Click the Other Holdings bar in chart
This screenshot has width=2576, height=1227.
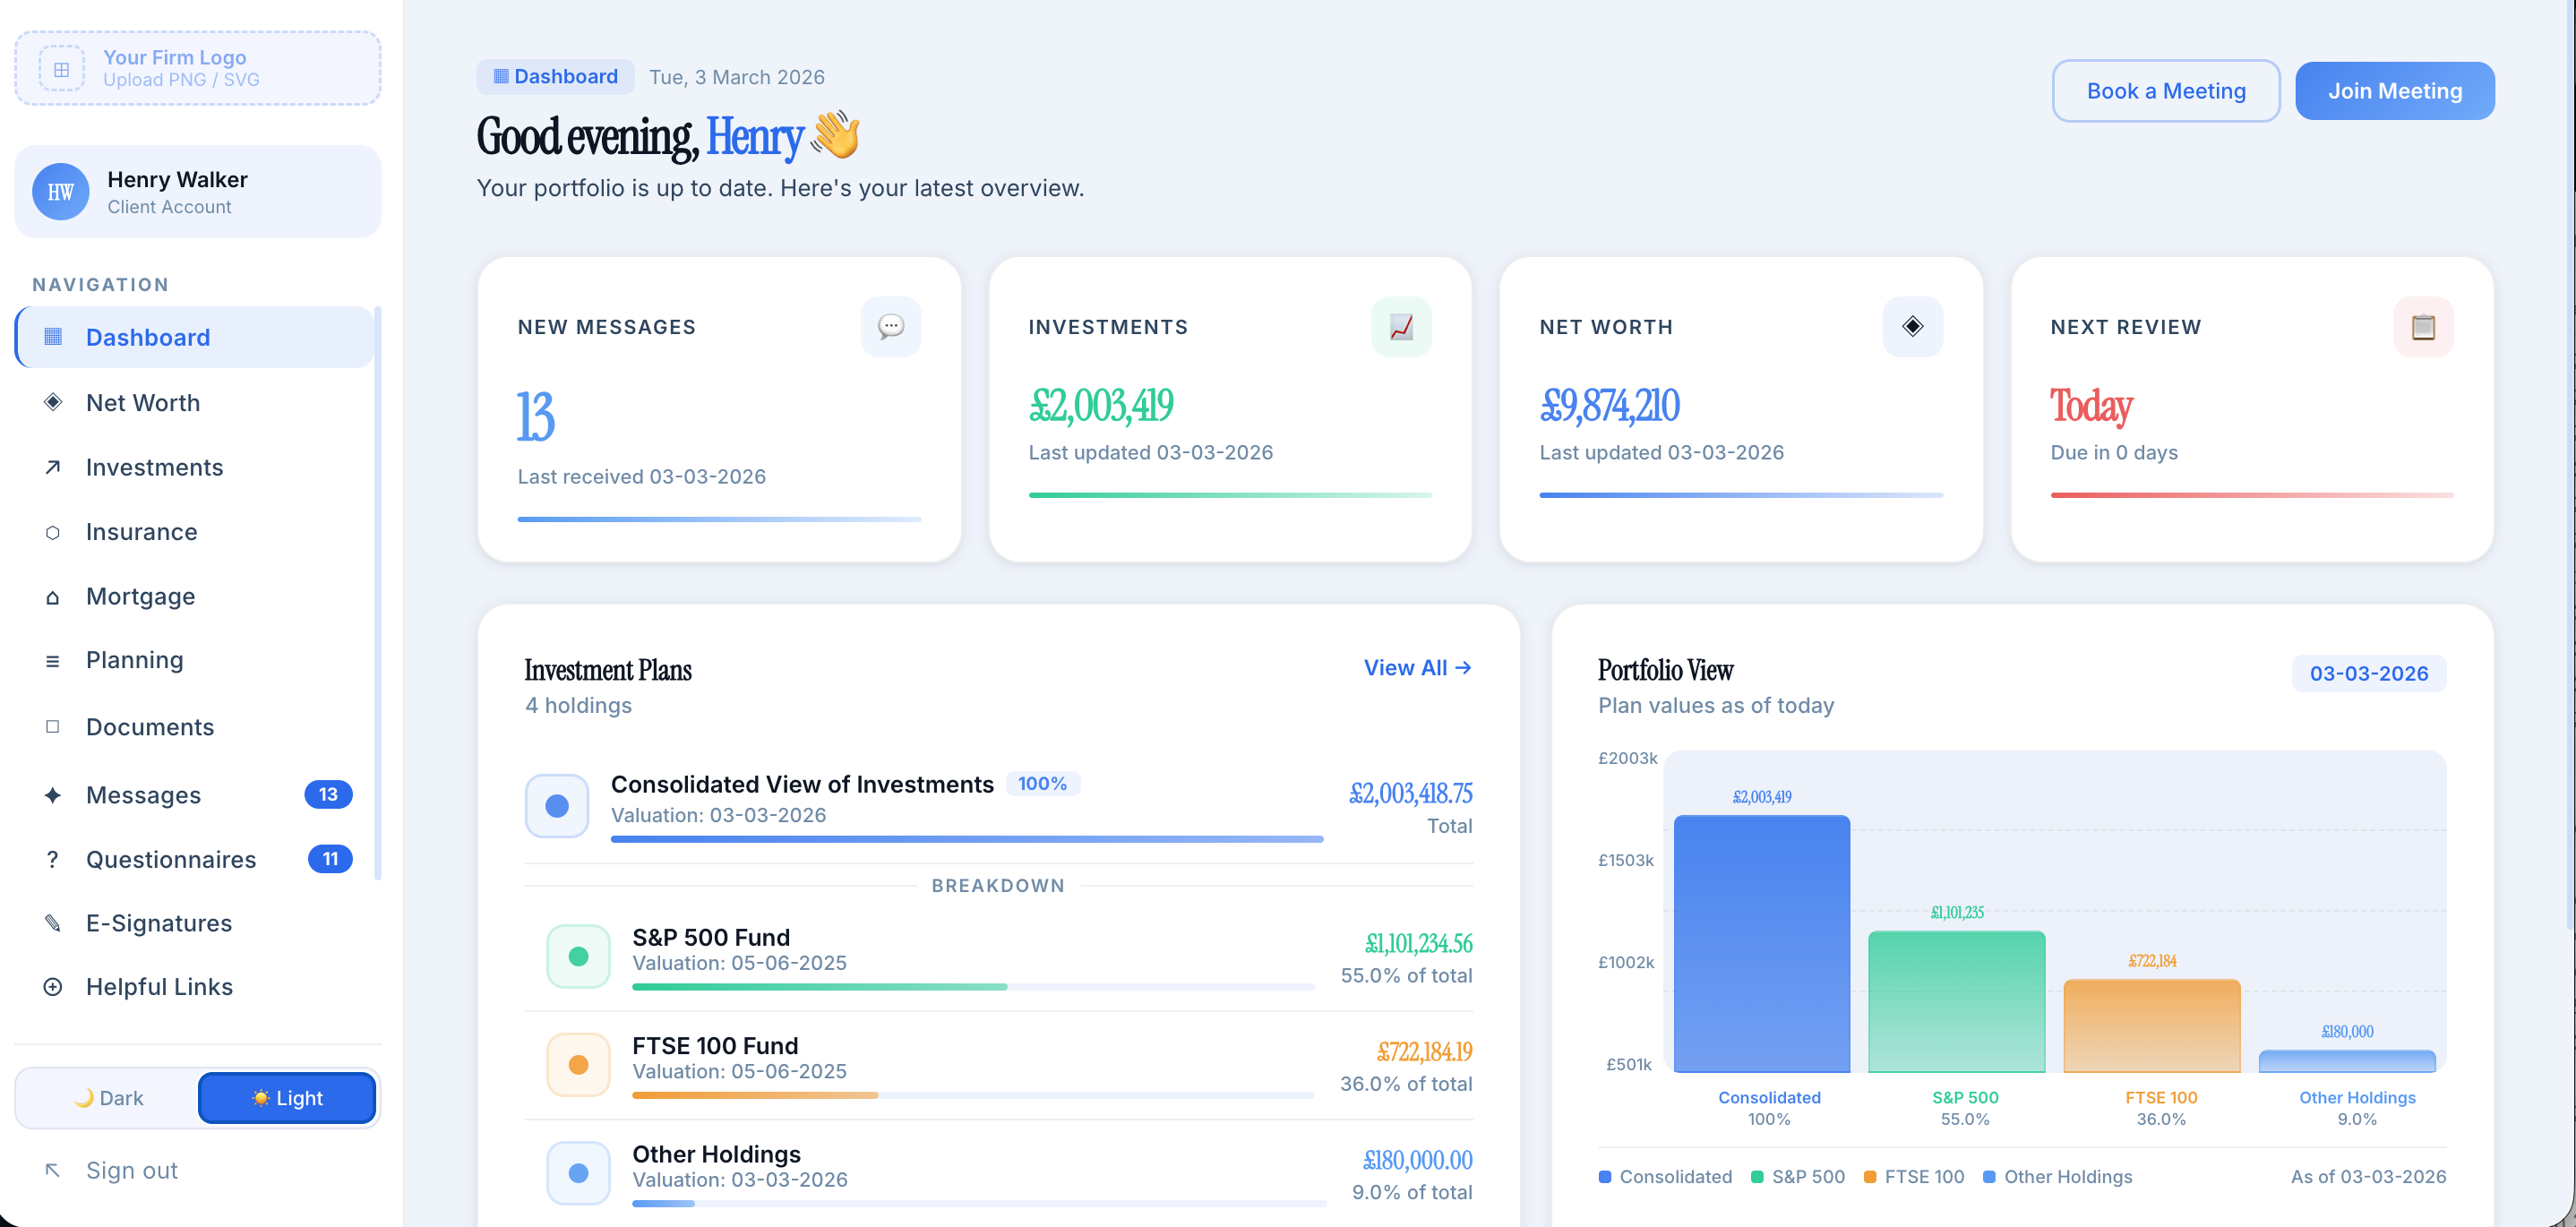(2347, 1061)
